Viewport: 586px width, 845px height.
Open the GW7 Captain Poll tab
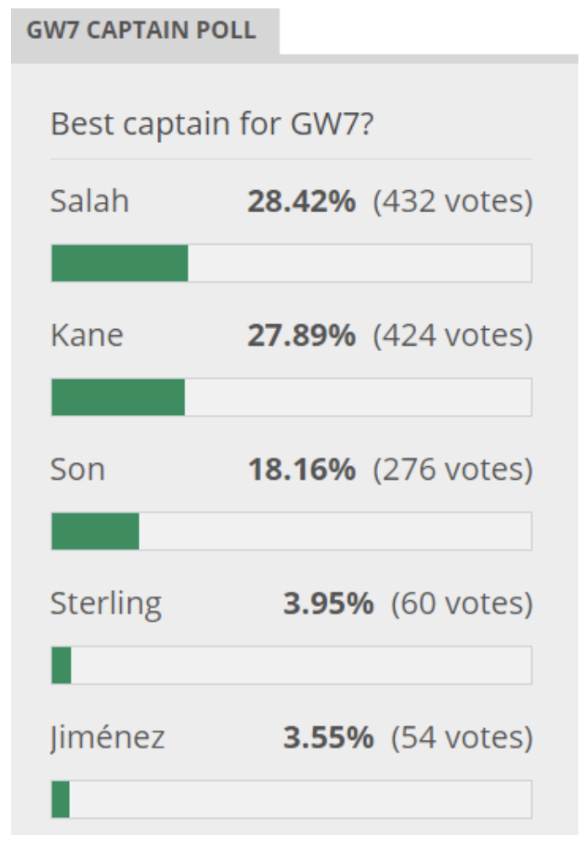pos(145,30)
